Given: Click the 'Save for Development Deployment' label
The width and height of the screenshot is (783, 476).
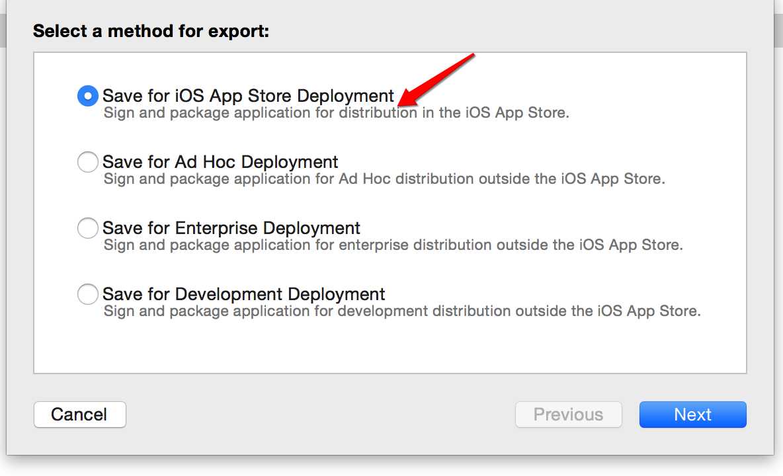Looking at the screenshot, I should 243,294.
